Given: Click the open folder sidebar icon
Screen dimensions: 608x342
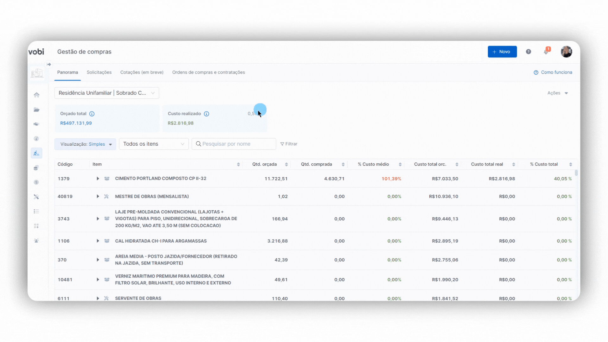Looking at the screenshot, I should click(x=37, y=110).
